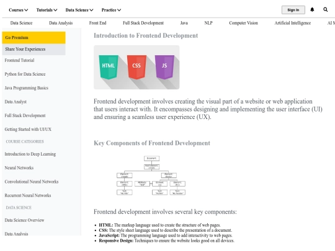This screenshot has height=251, width=335.
Task: Open the Frontend Tutorial sidebar link
Action: pos(19,60)
